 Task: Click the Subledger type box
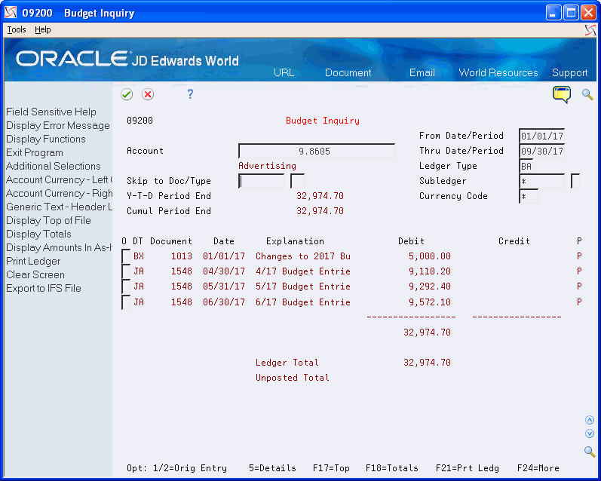point(575,181)
